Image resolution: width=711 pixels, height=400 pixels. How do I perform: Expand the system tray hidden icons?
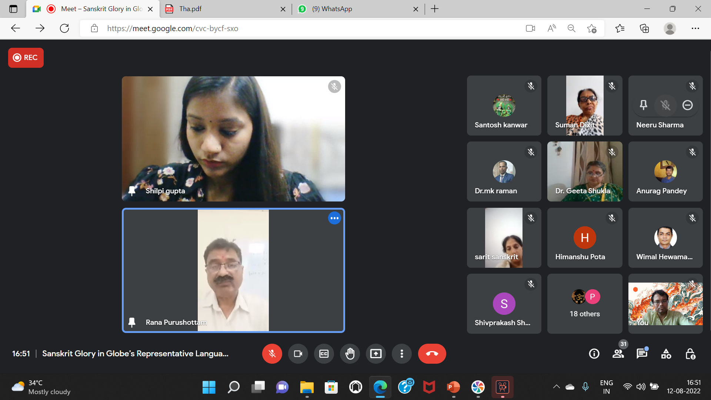[556, 387]
